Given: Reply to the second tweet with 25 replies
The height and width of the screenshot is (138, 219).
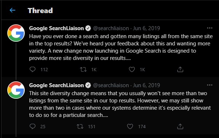Looking at the screenshot, I should tap(32, 126).
